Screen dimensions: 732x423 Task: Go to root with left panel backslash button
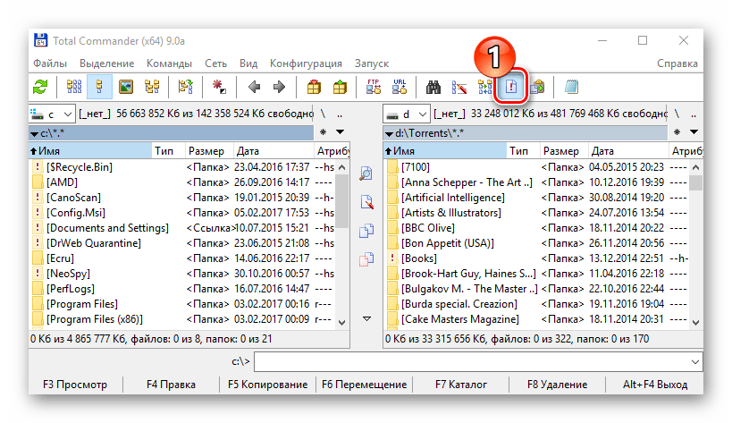pyautogui.click(x=323, y=114)
